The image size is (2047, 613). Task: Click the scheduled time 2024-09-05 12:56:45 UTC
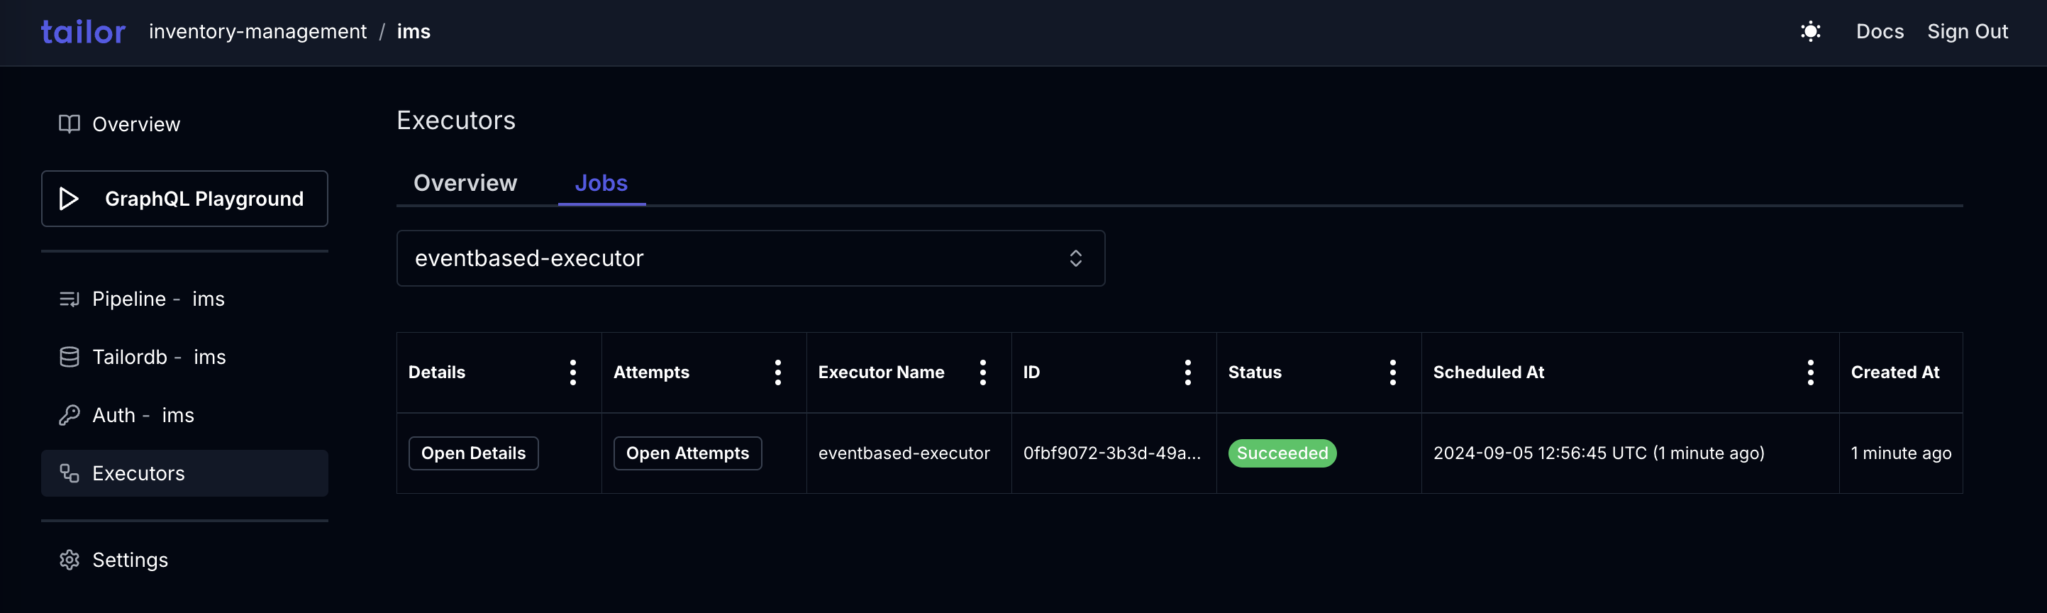coord(1599,453)
